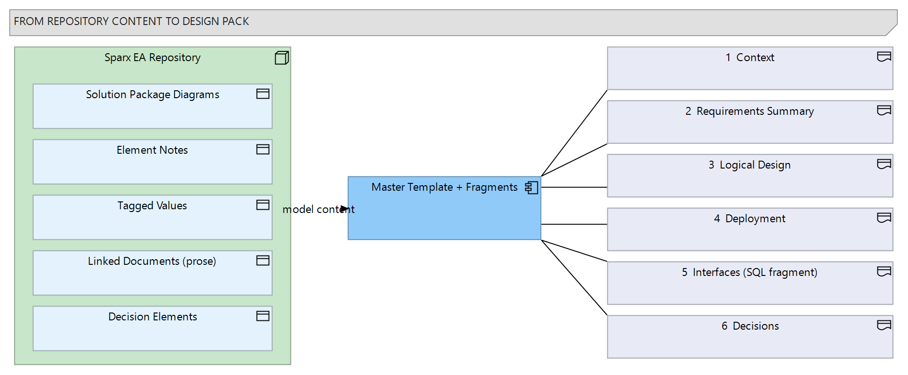This screenshot has height=375, width=908.
Task: Select the Solution Package Diagrams label
Action: coord(152,95)
